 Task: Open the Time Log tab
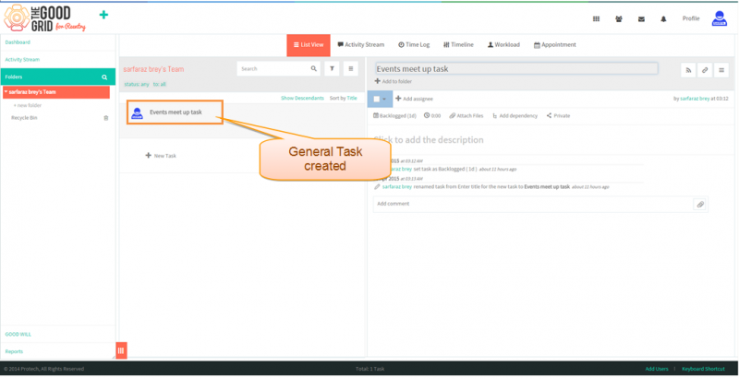414,44
